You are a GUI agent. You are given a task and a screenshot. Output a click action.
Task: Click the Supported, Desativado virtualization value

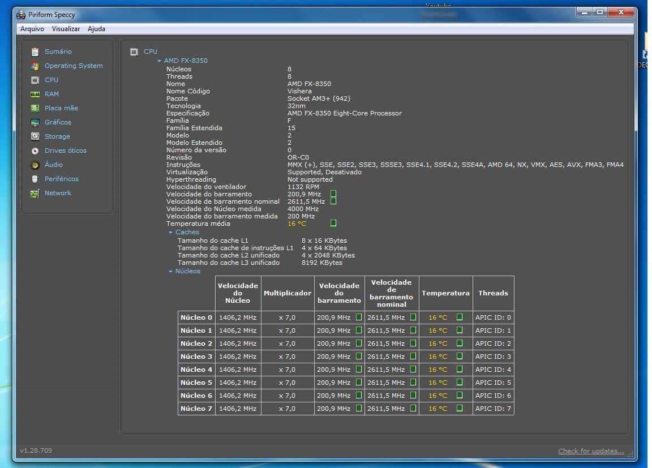coord(324,172)
